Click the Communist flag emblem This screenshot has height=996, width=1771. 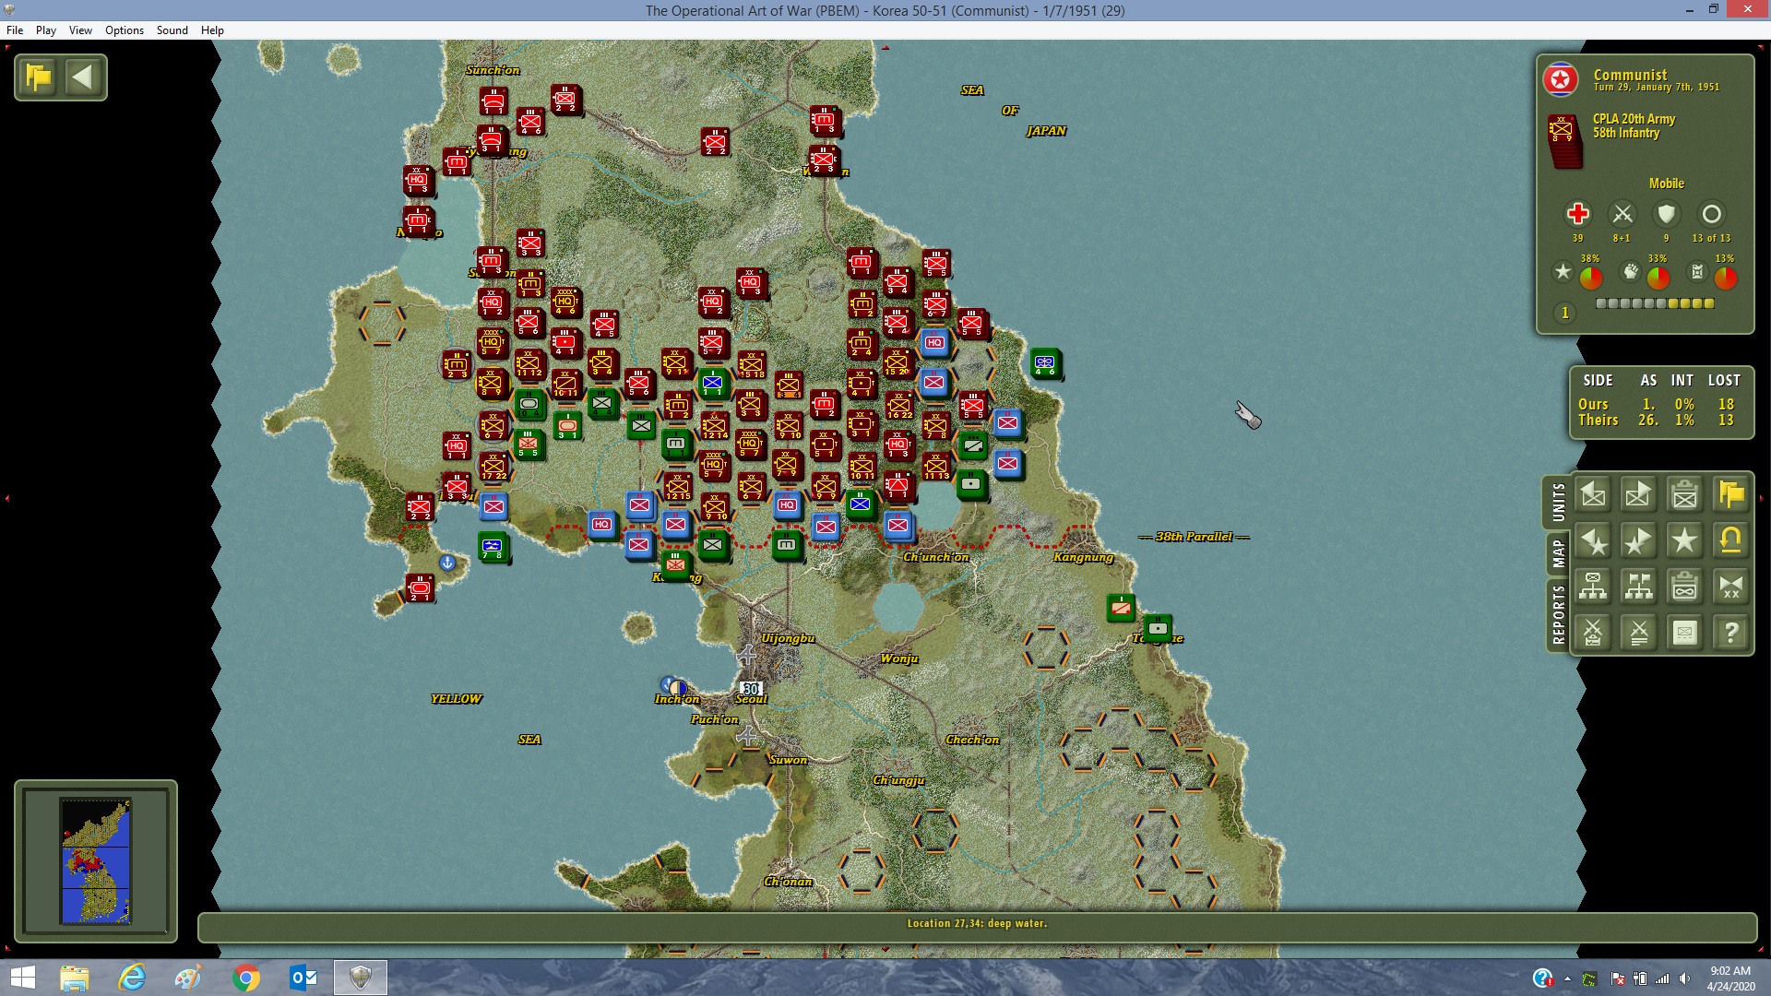pyautogui.click(x=1561, y=80)
